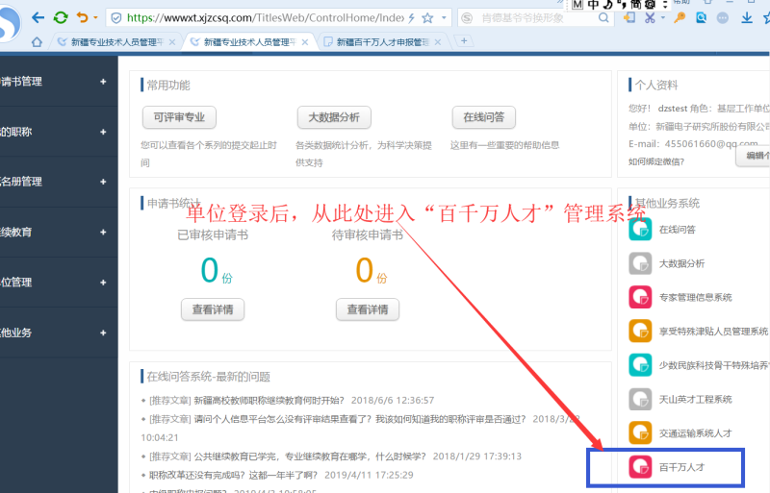Image resolution: width=770 pixels, height=493 pixels.
Task: Expand the 其他业务 sidebar section
Action: [x=103, y=332]
